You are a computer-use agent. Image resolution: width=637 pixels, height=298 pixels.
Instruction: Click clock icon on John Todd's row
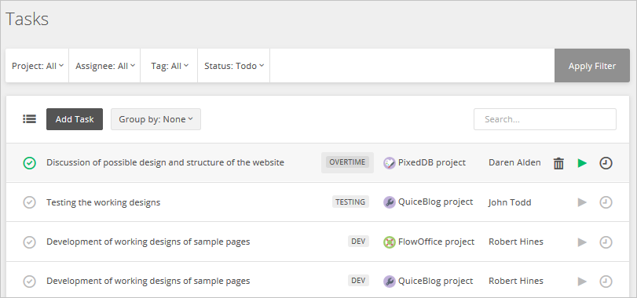tap(606, 202)
